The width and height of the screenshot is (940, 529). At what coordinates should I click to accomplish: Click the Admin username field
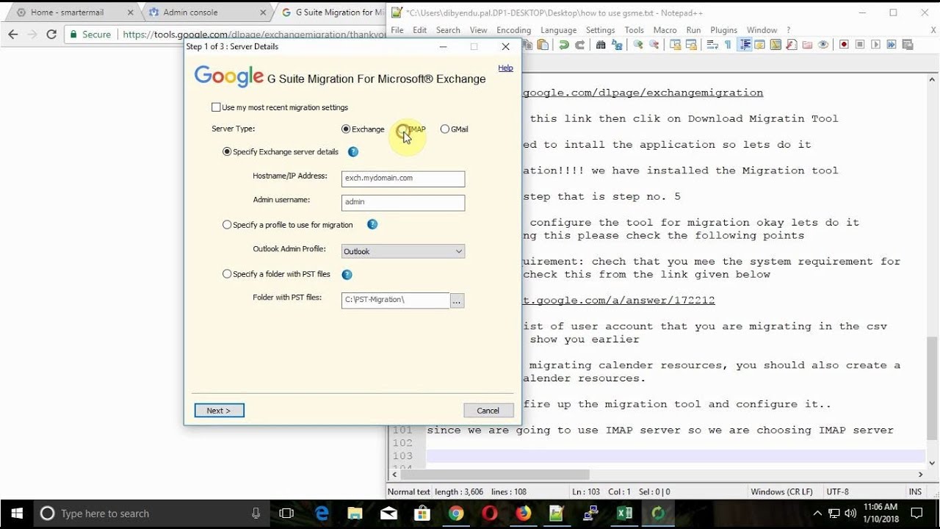(403, 202)
